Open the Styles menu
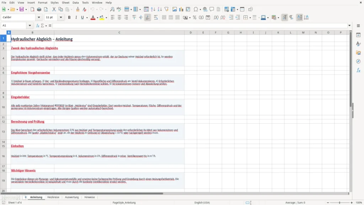The height and width of the screenshot is (205, 364). [x=54, y=2]
